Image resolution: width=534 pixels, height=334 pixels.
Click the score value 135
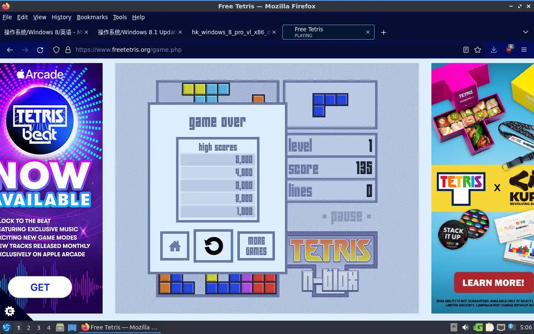(364, 168)
